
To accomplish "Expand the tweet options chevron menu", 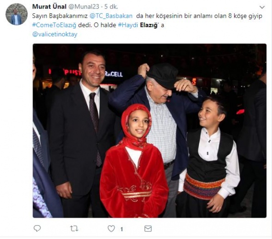I will coord(262,7).
